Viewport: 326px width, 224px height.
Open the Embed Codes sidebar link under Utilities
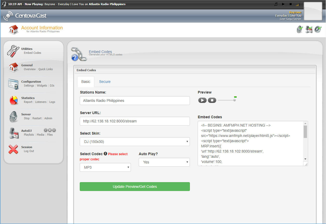(32, 53)
